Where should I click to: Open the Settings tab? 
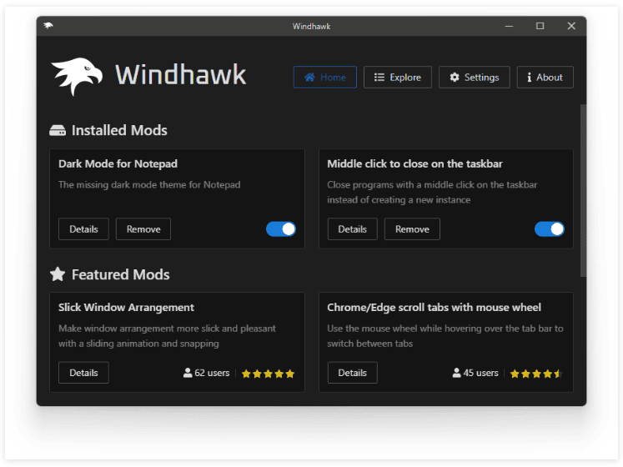pos(475,77)
